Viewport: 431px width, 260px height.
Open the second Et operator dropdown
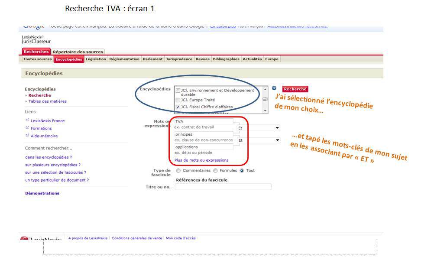tap(259, 140)
